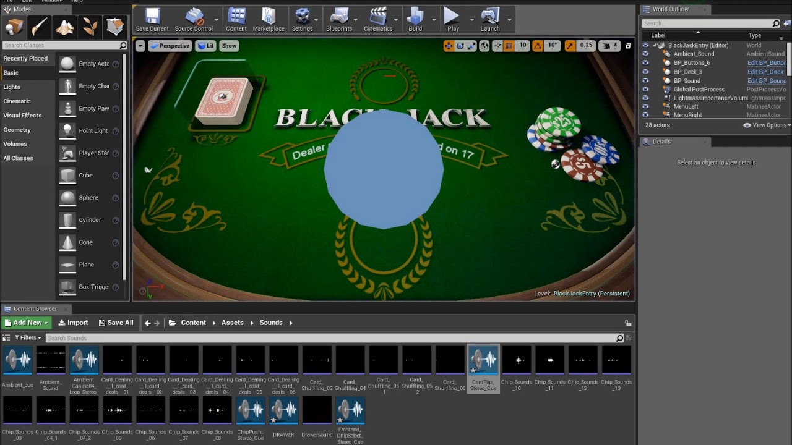792x445 pixels.
Task: Select the CardFlip_Stereo_Cue asset thumbnail
Action: pos(483,368)
